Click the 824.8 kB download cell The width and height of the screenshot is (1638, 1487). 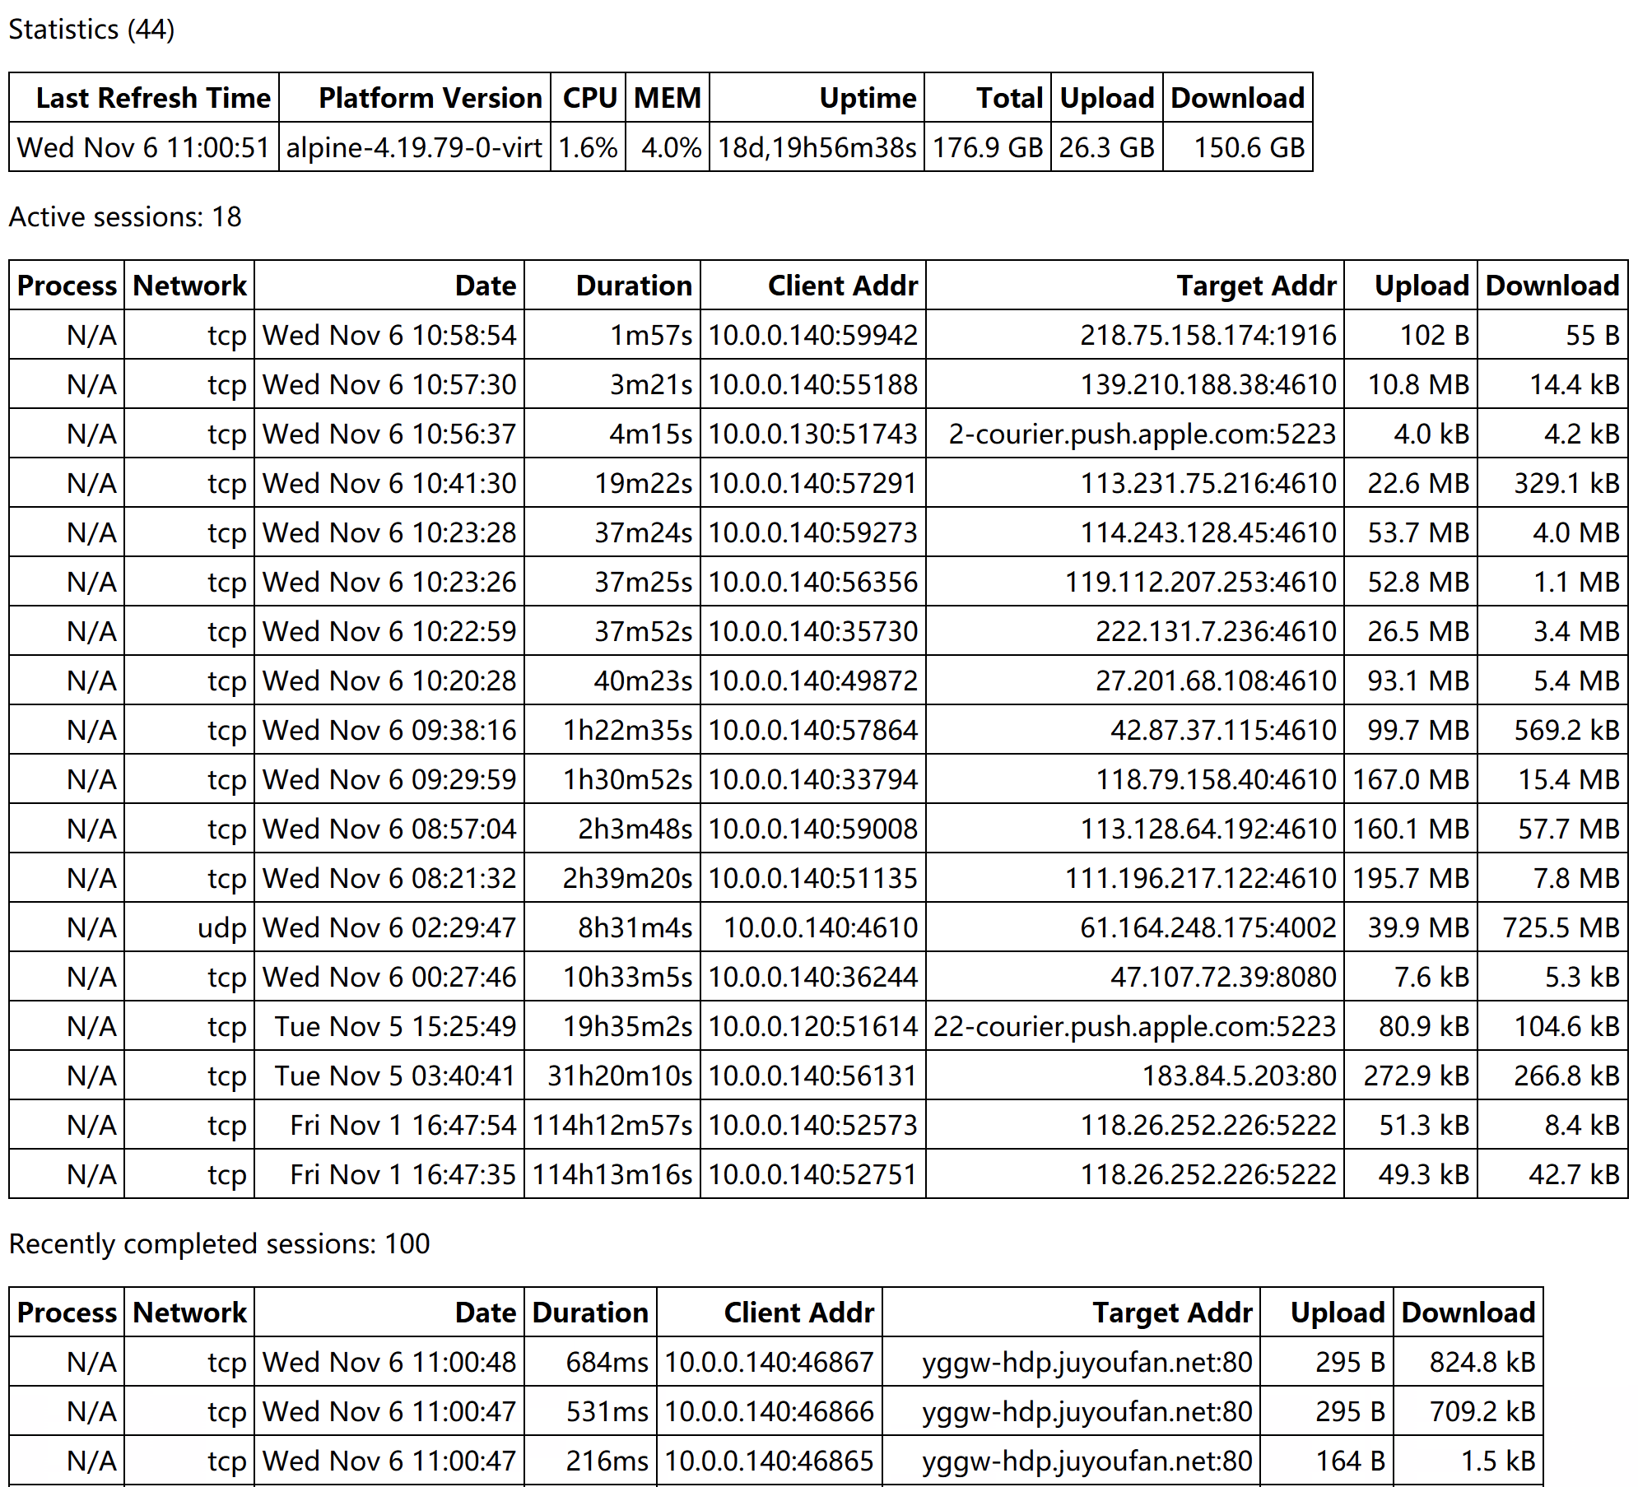point(1482,1362)
